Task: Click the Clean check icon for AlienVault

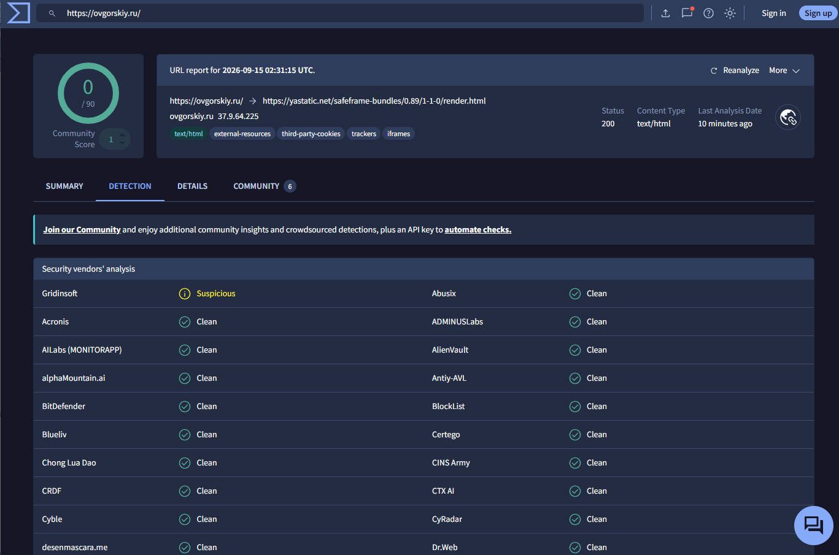Action: [x=575, y=350]
